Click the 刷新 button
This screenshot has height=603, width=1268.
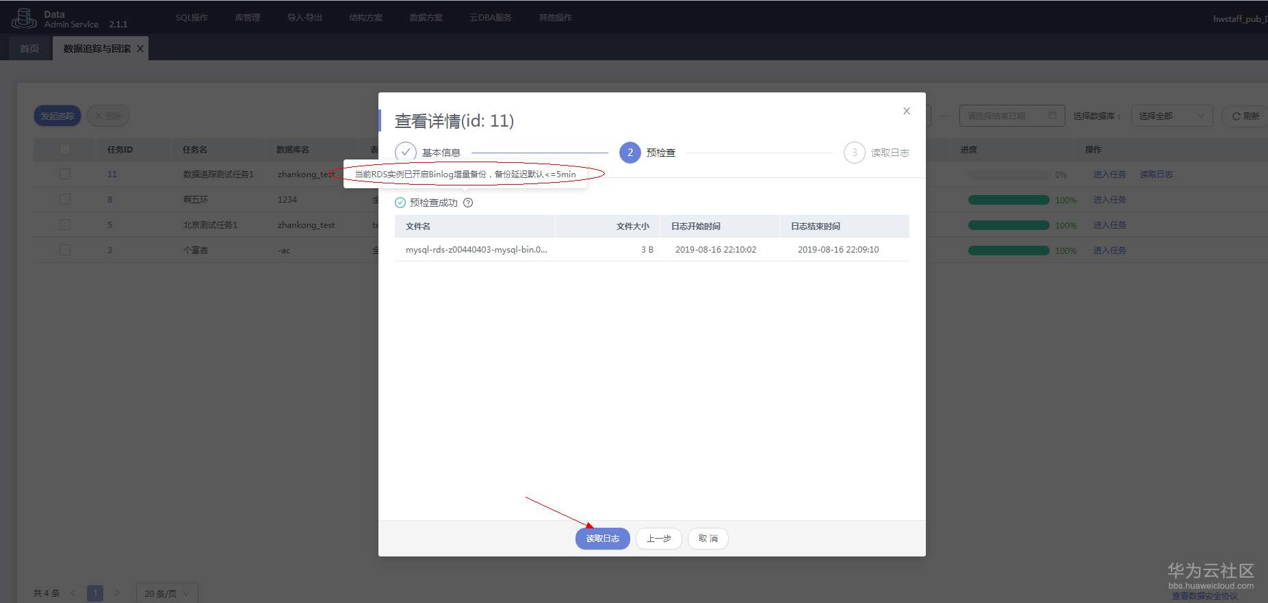1245,116
